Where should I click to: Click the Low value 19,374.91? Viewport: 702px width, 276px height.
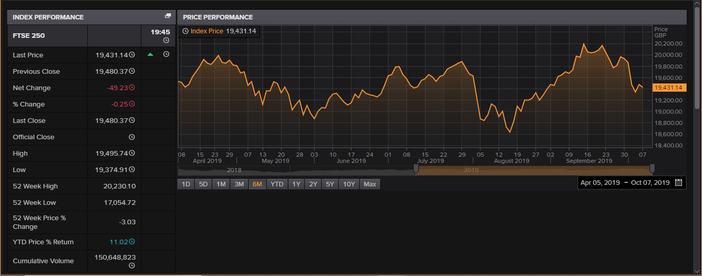pos(112,169)
